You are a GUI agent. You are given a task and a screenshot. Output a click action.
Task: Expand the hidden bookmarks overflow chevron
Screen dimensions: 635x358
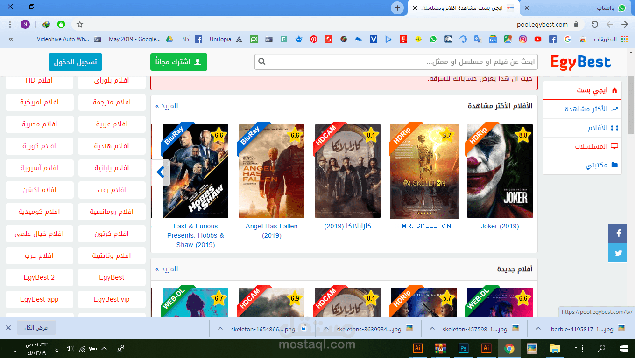(11, 40)
